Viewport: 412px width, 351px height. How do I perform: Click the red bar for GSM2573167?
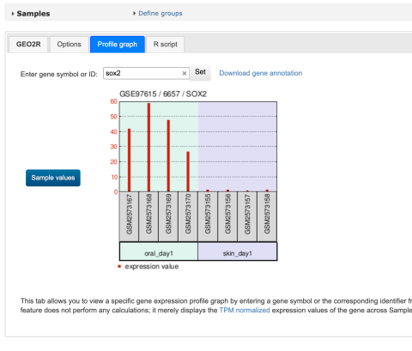pyautogui.click(x=129, y=160)
